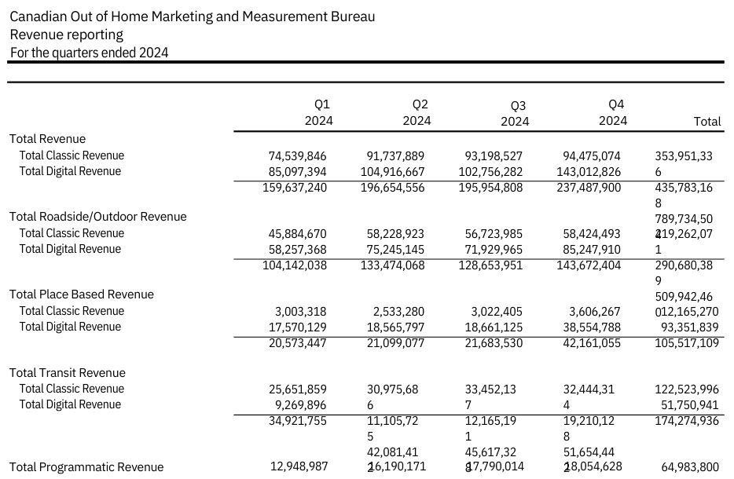The height and width of the screenshot is (479, 734).
Task: Select the document title mentioning Measurement Bureau
Action: coord(192,16)
